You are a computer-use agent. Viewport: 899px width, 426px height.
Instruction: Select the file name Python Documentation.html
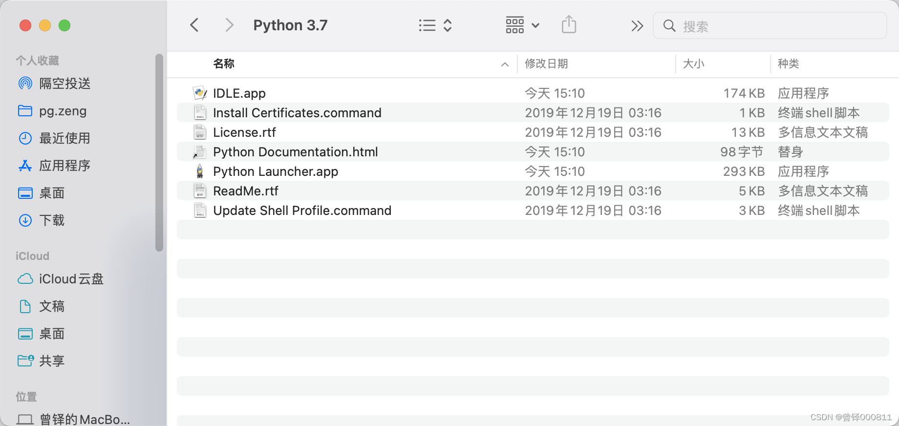[296, 152]
